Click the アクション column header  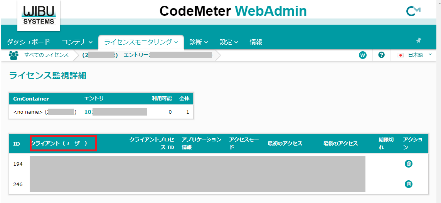pos(412,143)
